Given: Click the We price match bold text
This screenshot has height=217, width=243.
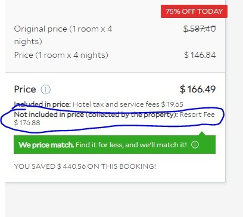Looking at the screenshot, I should pos(46,145).
